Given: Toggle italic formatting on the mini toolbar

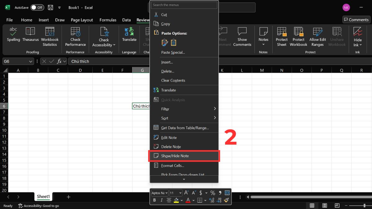Looking at the screenshot, I should (161, 200).
